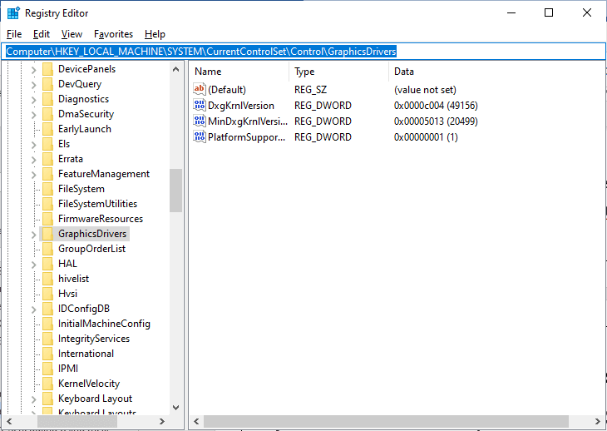
Task: Sort values by the Type column header
Action: 338,72
